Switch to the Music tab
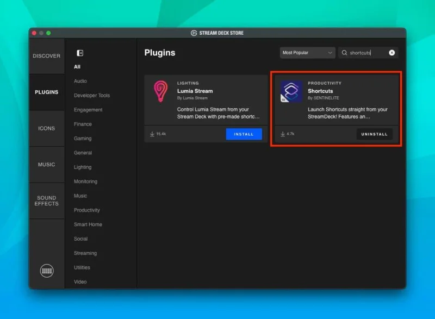This screenshot has height=319, width=435. (47, 165)
